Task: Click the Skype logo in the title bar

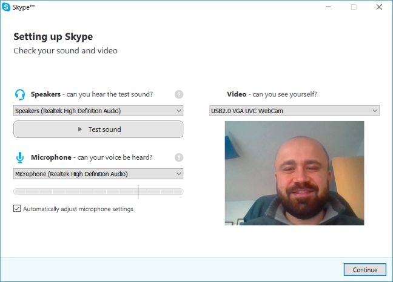Action: [x=6, y=7]
